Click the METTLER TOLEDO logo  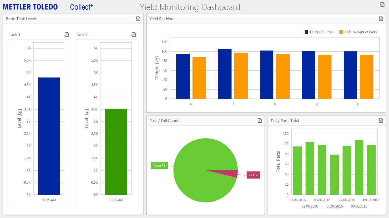pos(30,7)
